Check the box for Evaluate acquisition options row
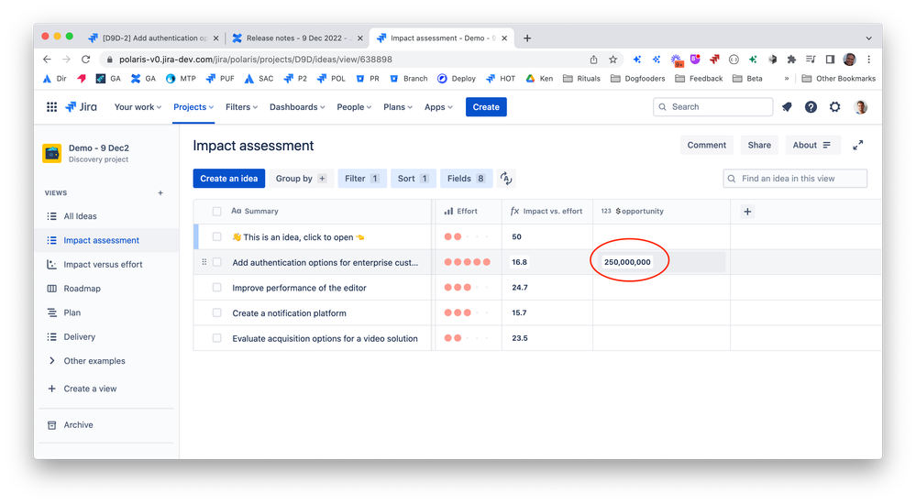 216,338
